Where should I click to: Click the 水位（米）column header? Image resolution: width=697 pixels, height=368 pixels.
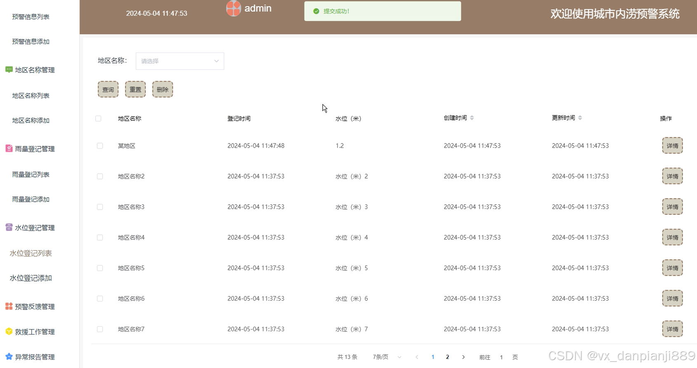[x=348, y=118]
